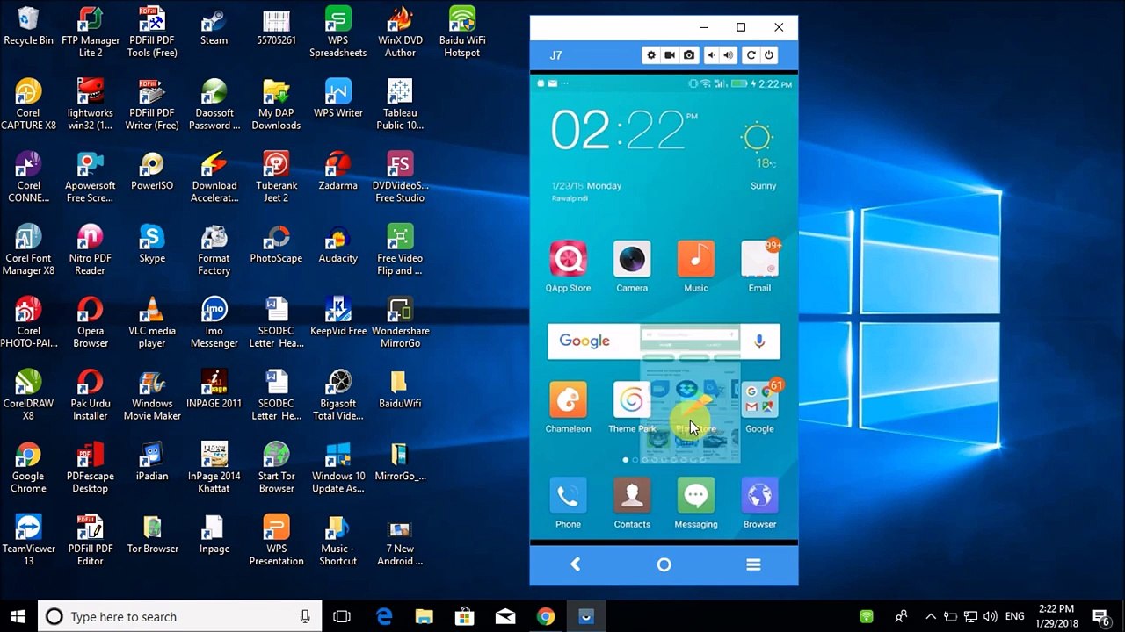Image resolution: width=1125 pixels, height=632 pixels.
Task: Click the taskbar search box
Action: pos(180,616)
